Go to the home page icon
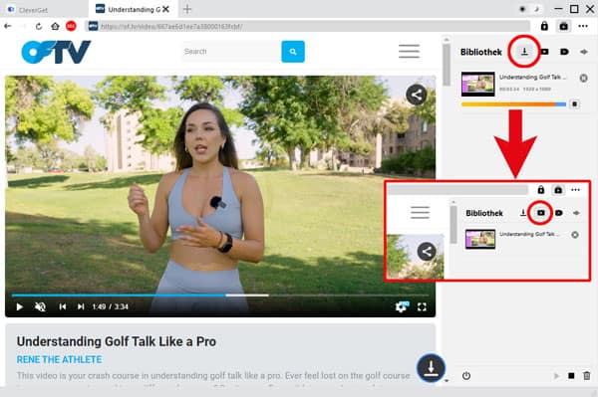Image resolution: width=598 pixels, height=397 pixels. click(55, 26)
